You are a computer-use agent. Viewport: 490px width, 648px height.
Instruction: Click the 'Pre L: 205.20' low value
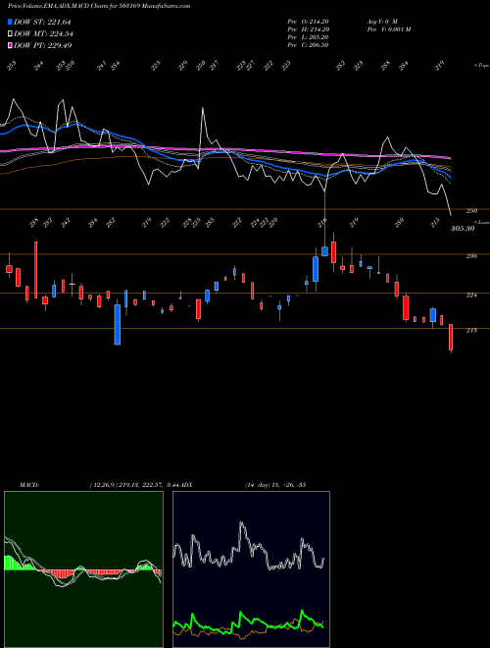(308, 37)
